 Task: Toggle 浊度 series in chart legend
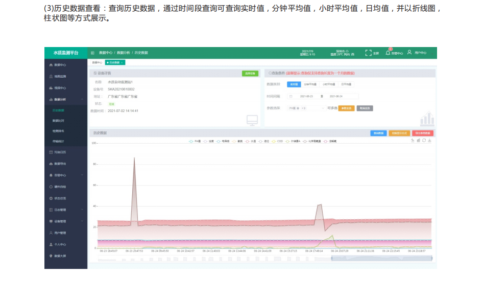tap(208, 141)
